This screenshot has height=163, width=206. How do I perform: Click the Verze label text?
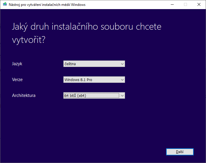(x=17, y=80)
